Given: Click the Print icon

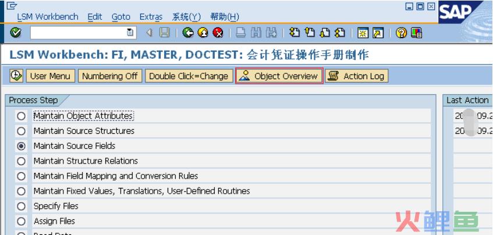Looking at the screenshot, I should click(x=241, y=33).
